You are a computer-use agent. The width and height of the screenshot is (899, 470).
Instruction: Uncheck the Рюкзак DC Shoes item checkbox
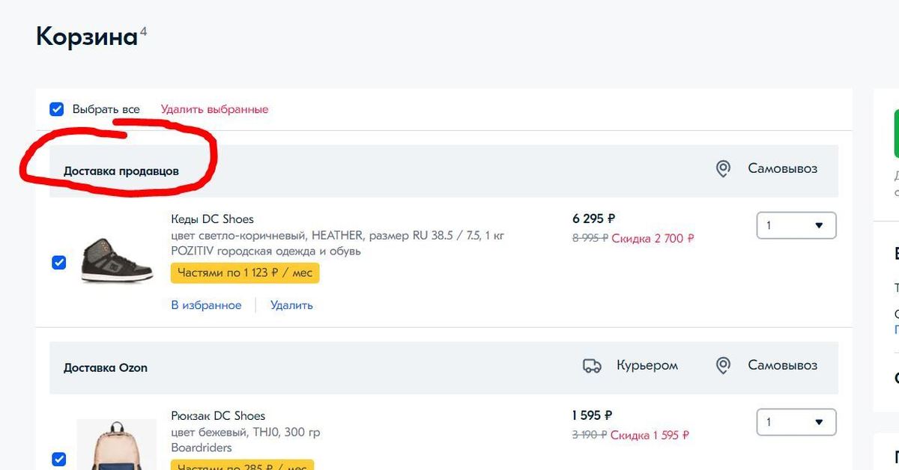(58, 459)
